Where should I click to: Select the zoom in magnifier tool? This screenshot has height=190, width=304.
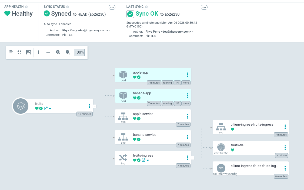coord(58,52)
